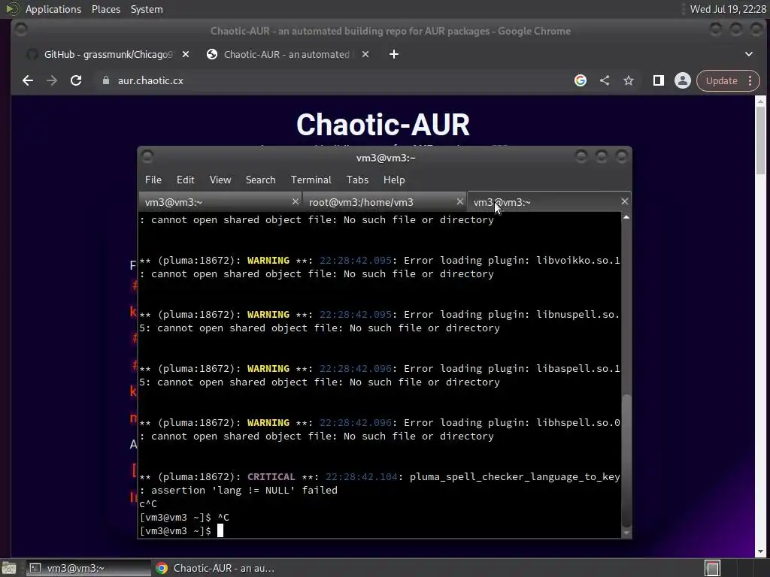This screenshot has height=577, width=770.
Task: Select Chaotic-AUR browser tab
Action: pyautogui.click(x=287, y=54)
